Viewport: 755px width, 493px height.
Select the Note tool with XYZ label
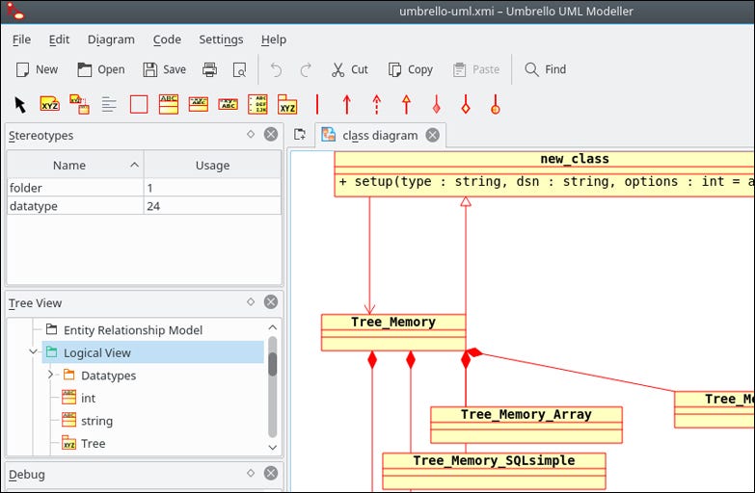click(x=49, y=104)
